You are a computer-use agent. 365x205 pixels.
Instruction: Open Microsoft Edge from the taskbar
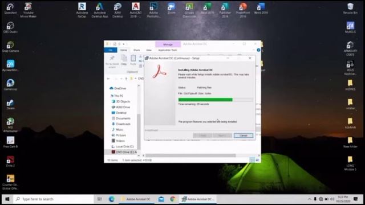[112, 199]
